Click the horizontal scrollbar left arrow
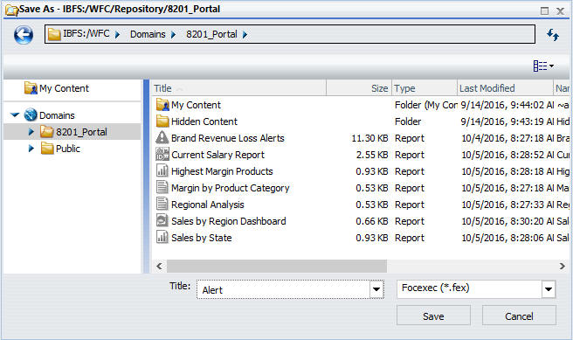 (159, 267)
